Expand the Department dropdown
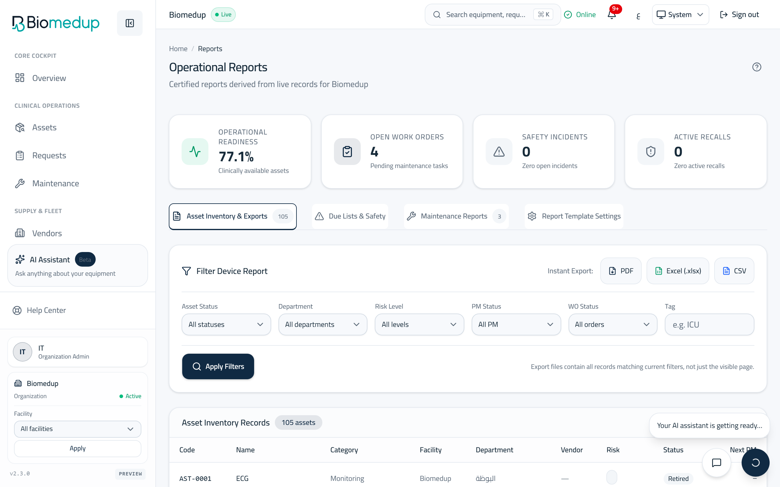 [323, 324]
